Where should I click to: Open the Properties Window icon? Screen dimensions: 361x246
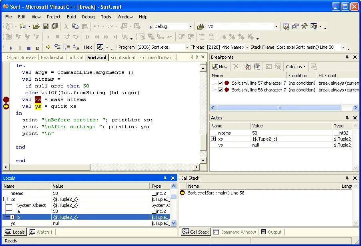coord(295,26)
